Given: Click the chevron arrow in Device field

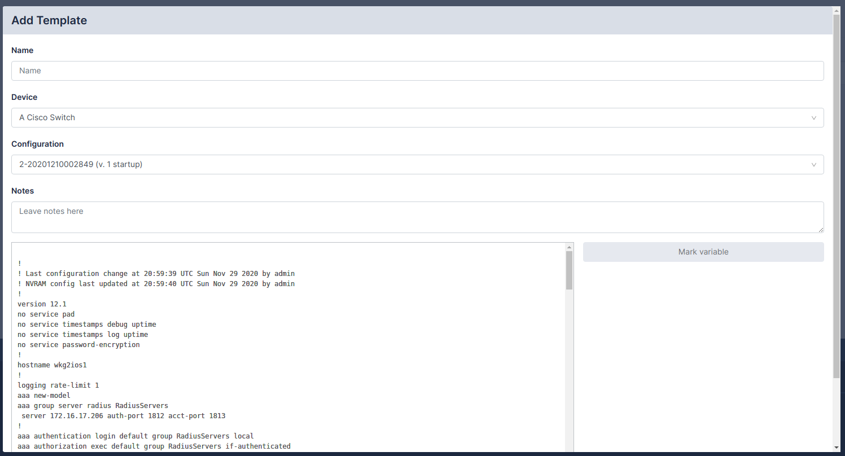Looking at the screenshot, I should tap(813, 118).
